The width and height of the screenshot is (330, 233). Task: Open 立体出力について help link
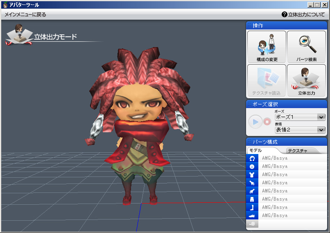click(x=303, y=14)
